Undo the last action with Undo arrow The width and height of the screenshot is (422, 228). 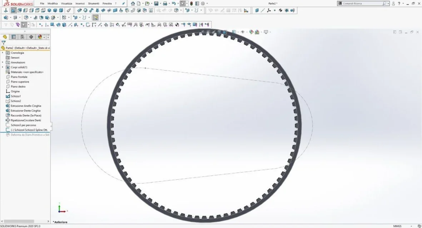[174, 4]
